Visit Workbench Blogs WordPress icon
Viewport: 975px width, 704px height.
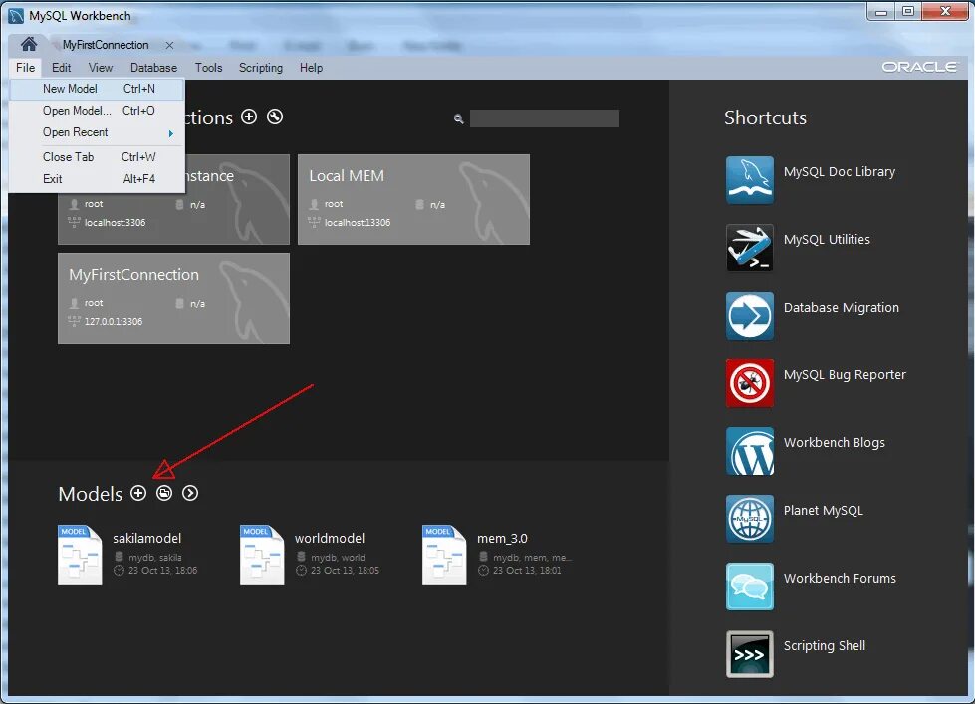click(749, 451)
